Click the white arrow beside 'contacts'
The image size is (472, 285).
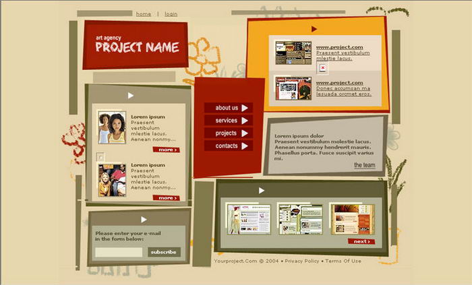[245, 146]
